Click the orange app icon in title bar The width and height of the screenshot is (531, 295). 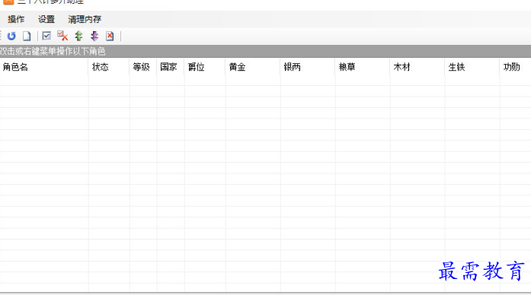(8, 2)
